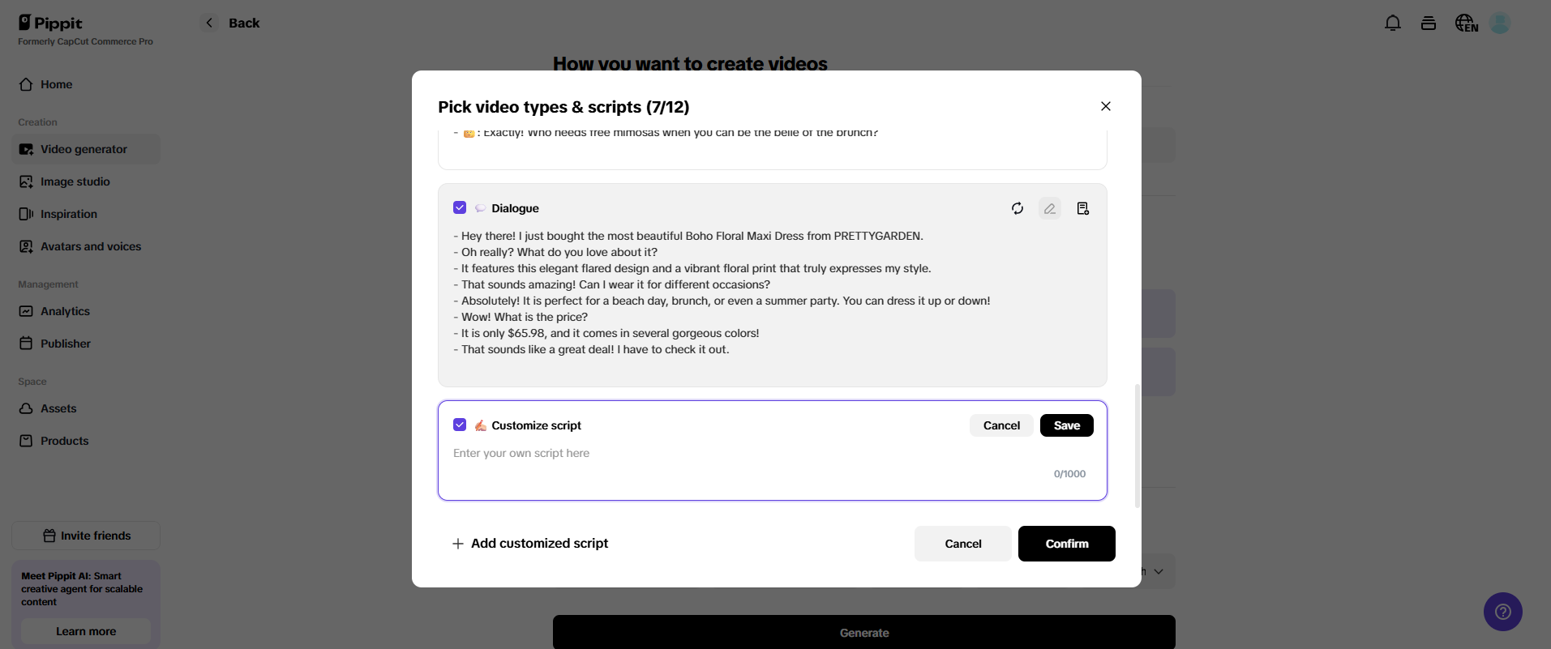Click the script settings icon beside edit
The image size is (1551, 649).
pyautogui.click(x=1082, y=208)
